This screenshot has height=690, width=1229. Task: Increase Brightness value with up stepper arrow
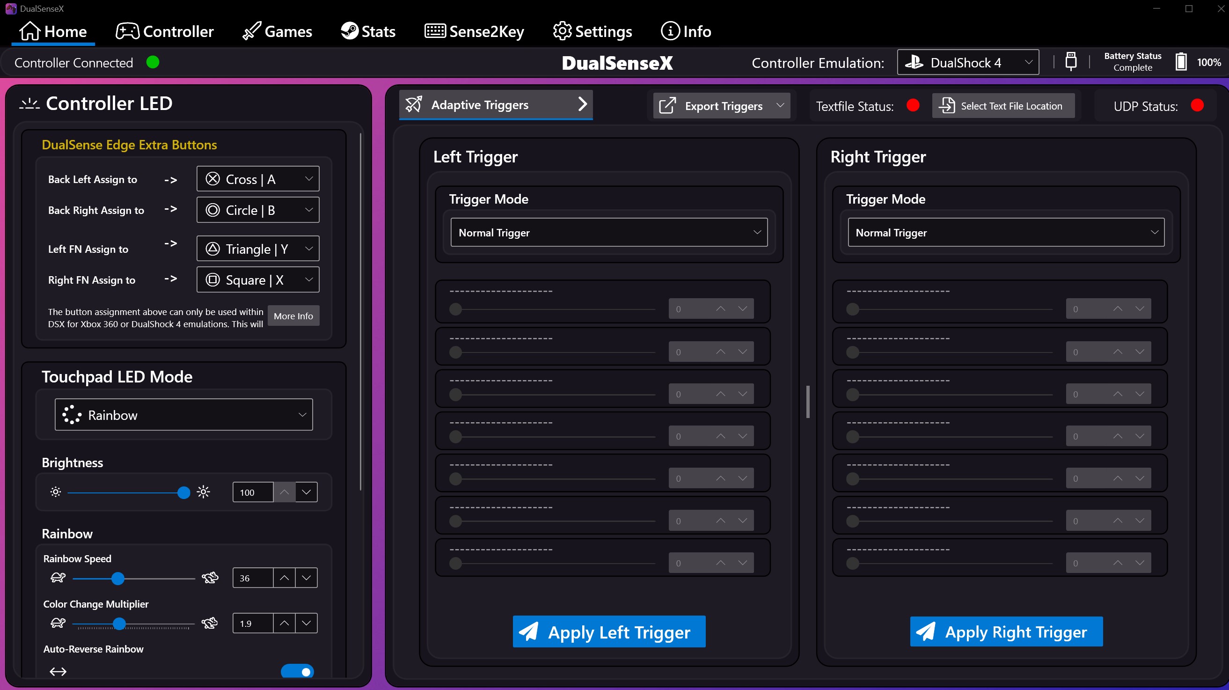285,492
